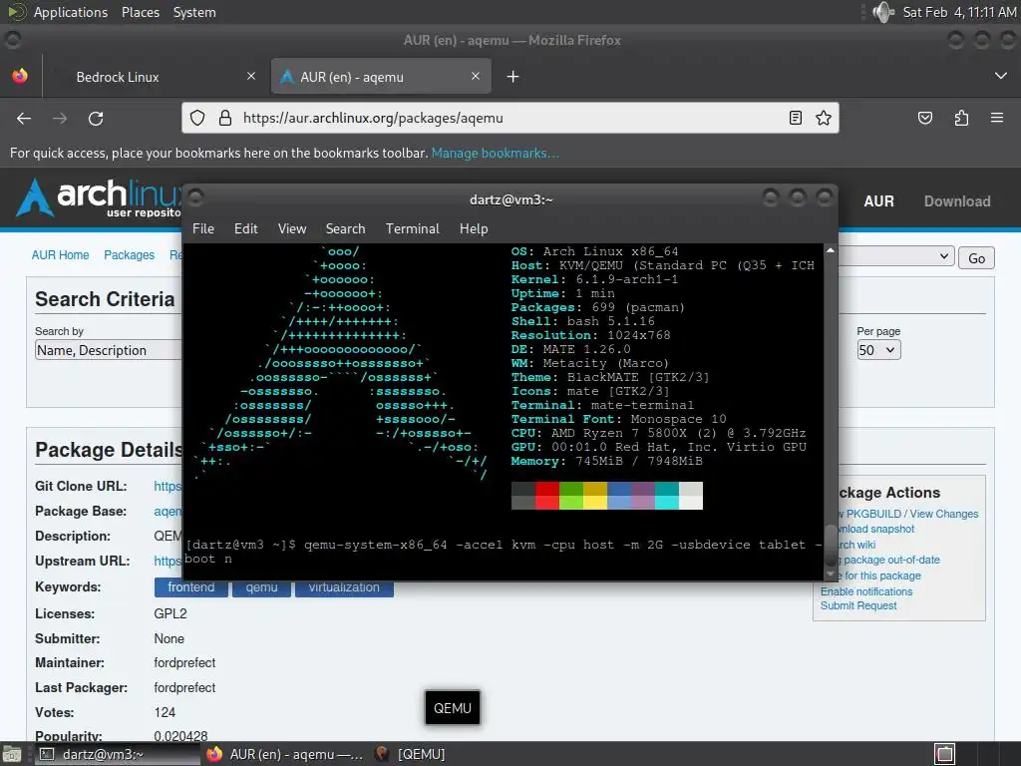Open terminal View menu
This screenshot has width=1021, height=766.
click(292, 228)
